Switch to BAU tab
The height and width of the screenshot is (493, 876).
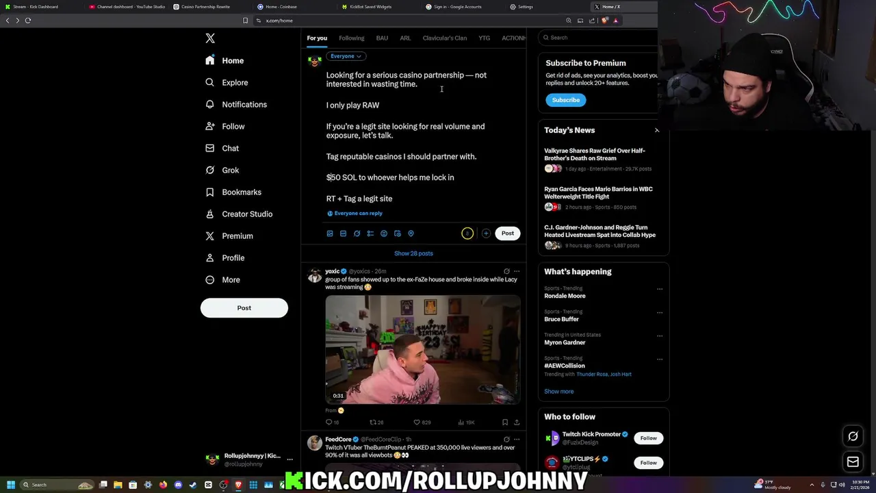pyautogui.click(x=382, y=38)
